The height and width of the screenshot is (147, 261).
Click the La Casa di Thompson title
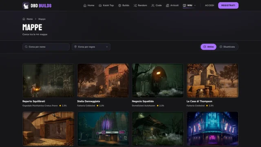click(199, 101)
